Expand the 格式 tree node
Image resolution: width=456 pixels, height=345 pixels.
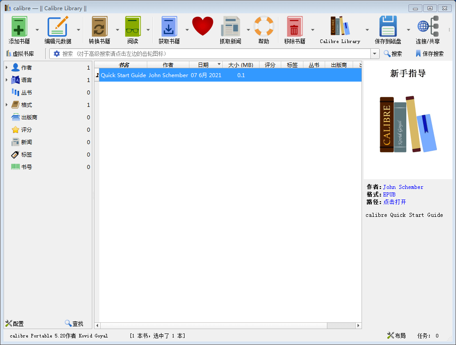click(6, 105)
